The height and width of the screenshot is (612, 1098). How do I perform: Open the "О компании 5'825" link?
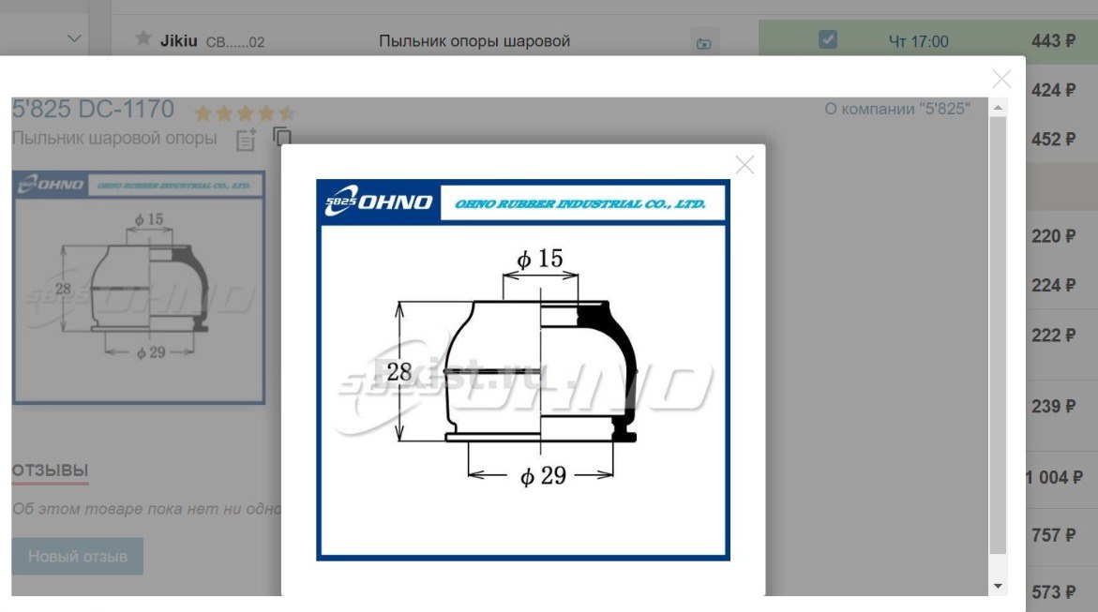[897, 109]
